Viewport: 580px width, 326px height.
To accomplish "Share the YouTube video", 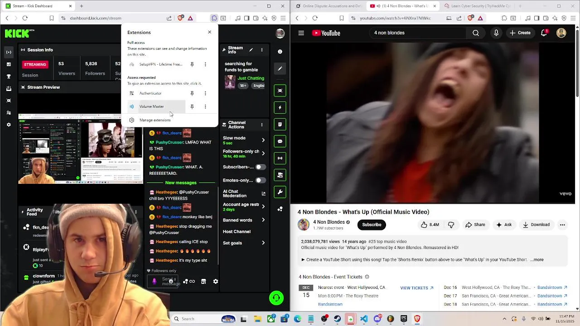I will tap(475, 225).
